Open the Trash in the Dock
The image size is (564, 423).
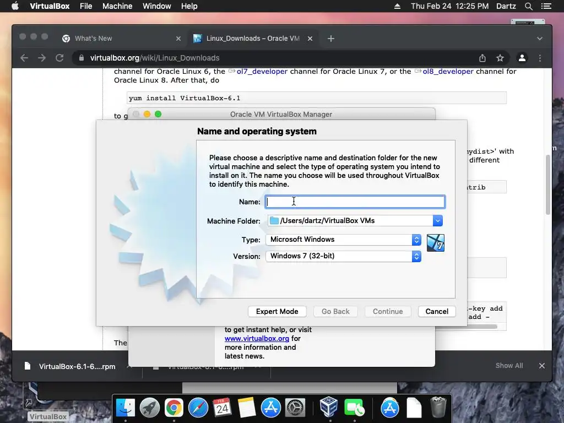pyautogui.click(x=438, y=407)
